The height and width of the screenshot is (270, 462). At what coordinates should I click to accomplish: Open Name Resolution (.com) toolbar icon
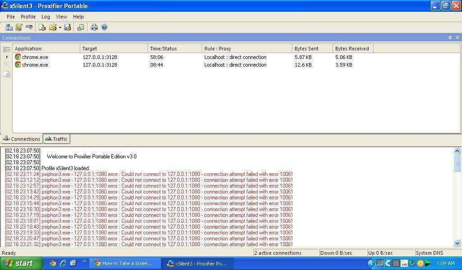coord(29,27)
